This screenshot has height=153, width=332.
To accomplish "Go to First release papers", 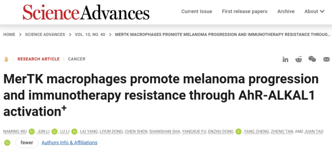I will tap(245, 11).
